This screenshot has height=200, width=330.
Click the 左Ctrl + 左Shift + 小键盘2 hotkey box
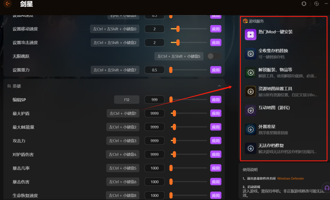point(115,42)
